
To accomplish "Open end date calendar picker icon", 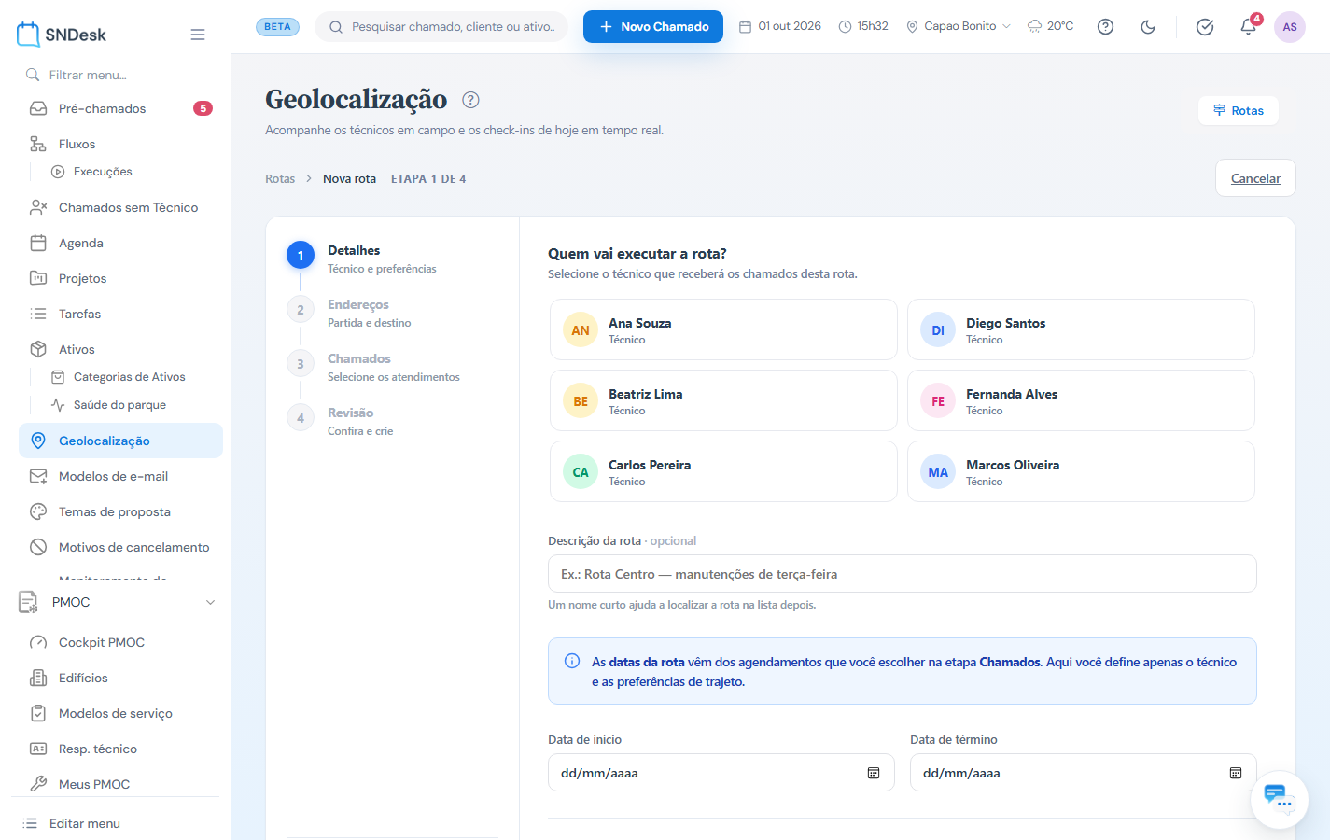I will pos(1236,773).
